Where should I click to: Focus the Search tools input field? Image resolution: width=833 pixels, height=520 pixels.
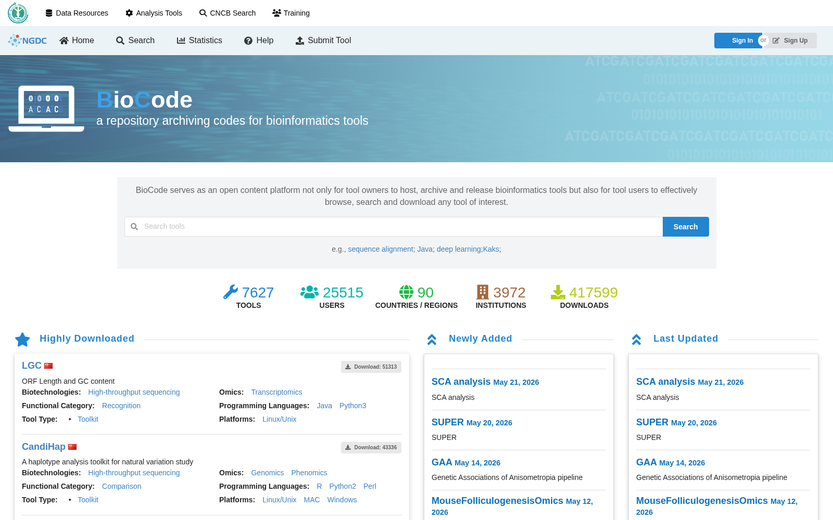click(x=394, y=227)
